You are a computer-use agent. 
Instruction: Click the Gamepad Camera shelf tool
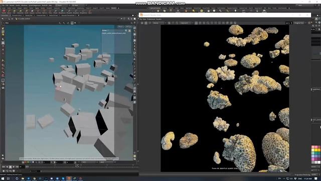[x=264, y=11]
